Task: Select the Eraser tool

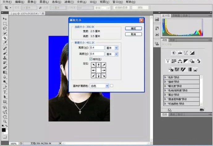Action: (5, 67)
